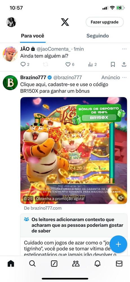Tap the X logo at top
The height and width of the screenshot is (282, 130).
[x=65, y=22]
